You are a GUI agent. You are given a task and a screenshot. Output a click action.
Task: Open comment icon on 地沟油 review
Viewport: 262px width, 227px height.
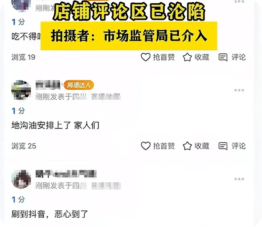pos(223,146)
